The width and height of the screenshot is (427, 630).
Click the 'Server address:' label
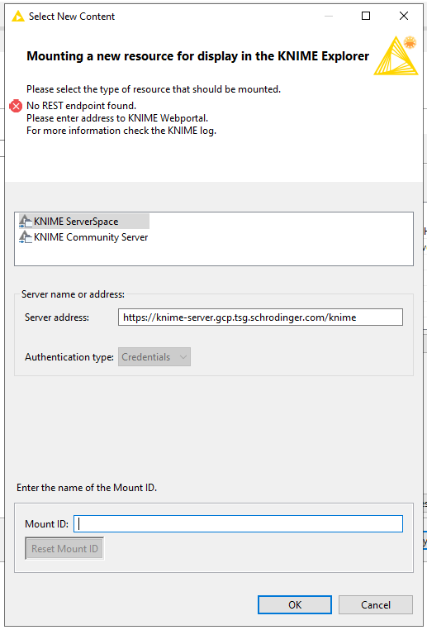click(57, 317)
